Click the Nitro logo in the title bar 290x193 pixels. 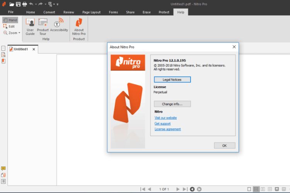click(4, 4)
